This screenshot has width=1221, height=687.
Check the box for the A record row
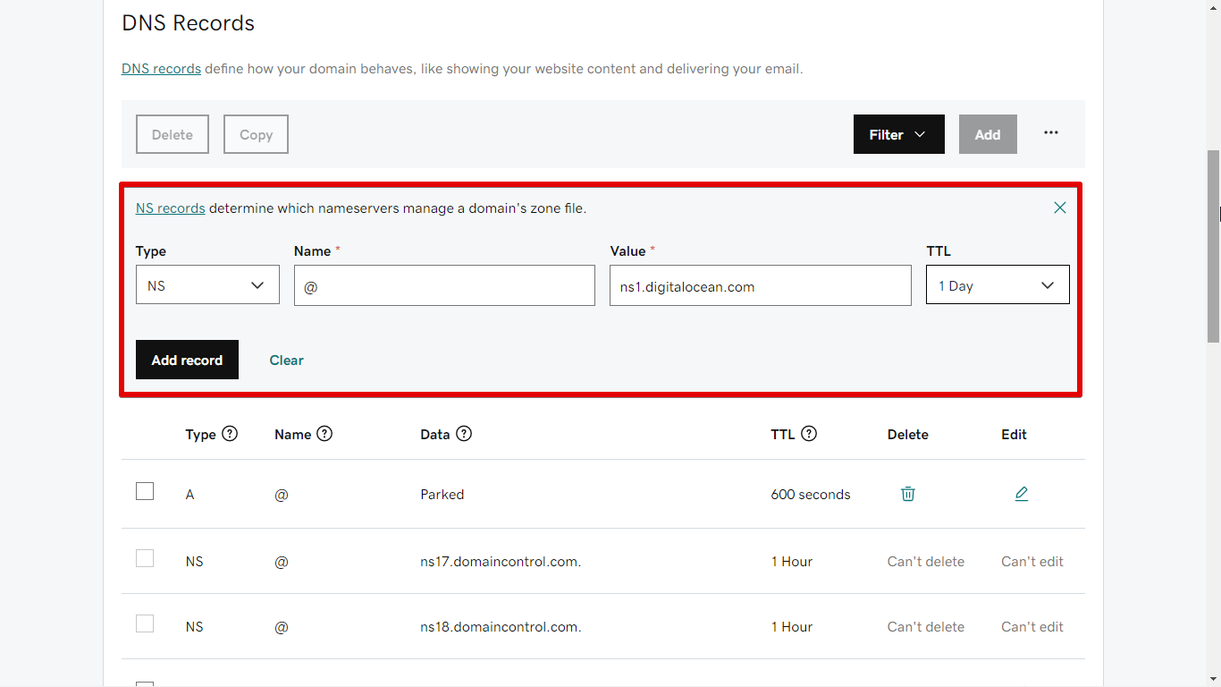pos(145,491)
